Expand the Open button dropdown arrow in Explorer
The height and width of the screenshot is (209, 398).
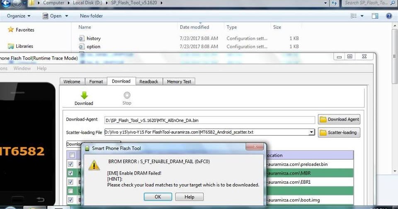(x=66, y=16)
